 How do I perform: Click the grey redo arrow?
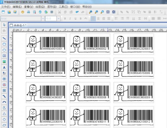pyautogui.click(x=83, y=12)
